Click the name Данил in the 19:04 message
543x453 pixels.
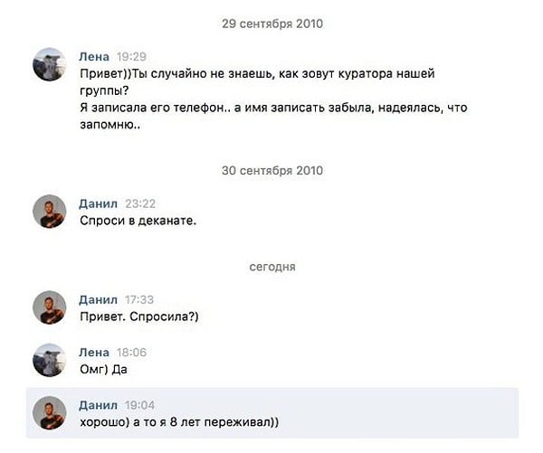tap(99, 404)
